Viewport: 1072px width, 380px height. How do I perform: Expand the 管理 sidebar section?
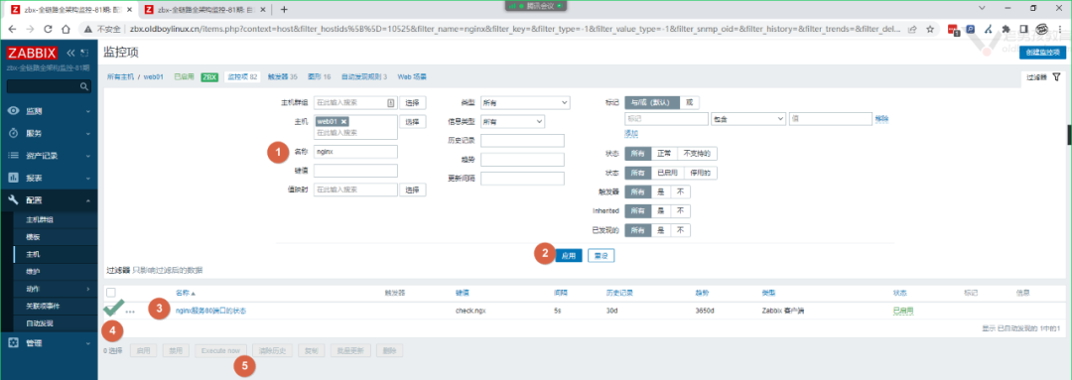[x=87, y=342]
